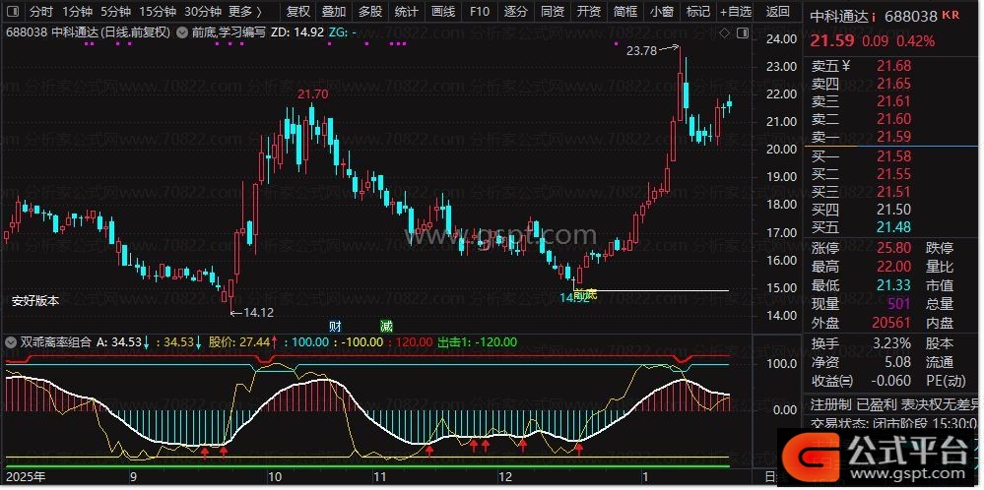Click the info icon beside 中科通达
Screen dimensions: 984x490
874,17
